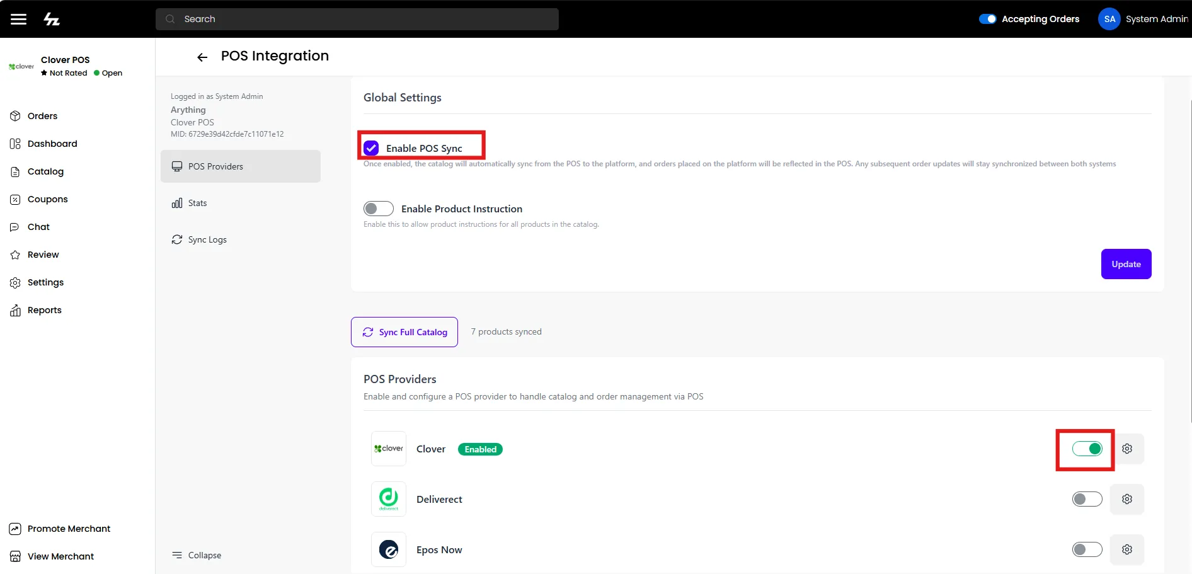Open the Catalog sidebar item
The height and width of the screenshot is (574, 1192).
[37, 171]
